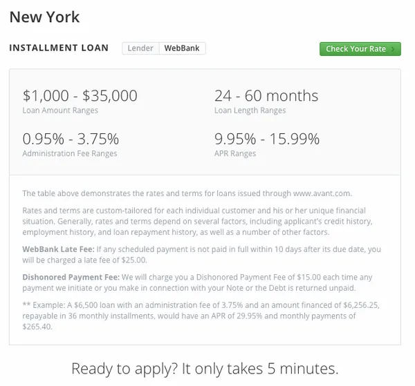Click the New York heading
Screen dimensions: 415x386
point(44,17)
